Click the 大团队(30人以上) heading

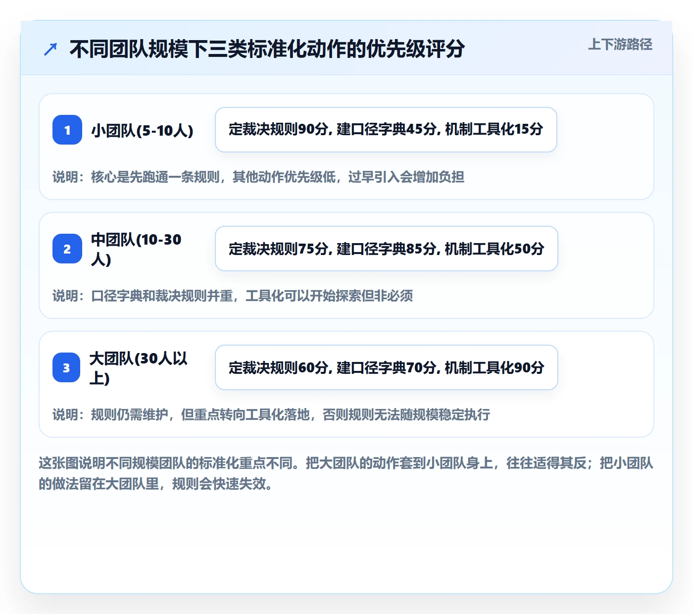point(139,368)
